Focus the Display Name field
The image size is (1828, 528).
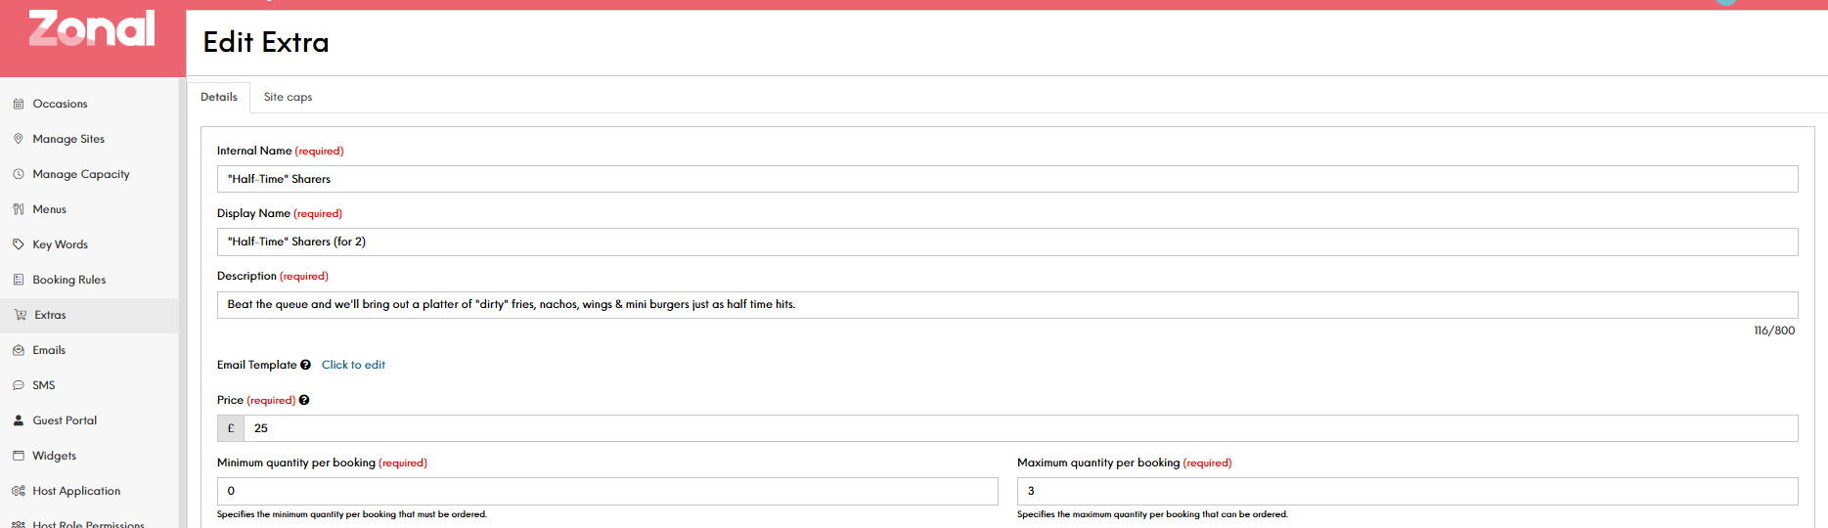1007,242
